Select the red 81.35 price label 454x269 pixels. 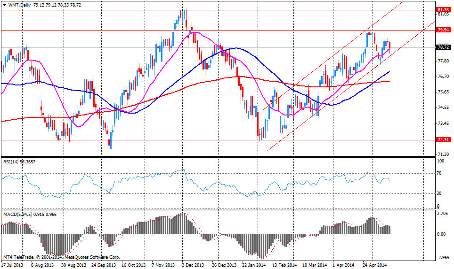tap(442, 9)
